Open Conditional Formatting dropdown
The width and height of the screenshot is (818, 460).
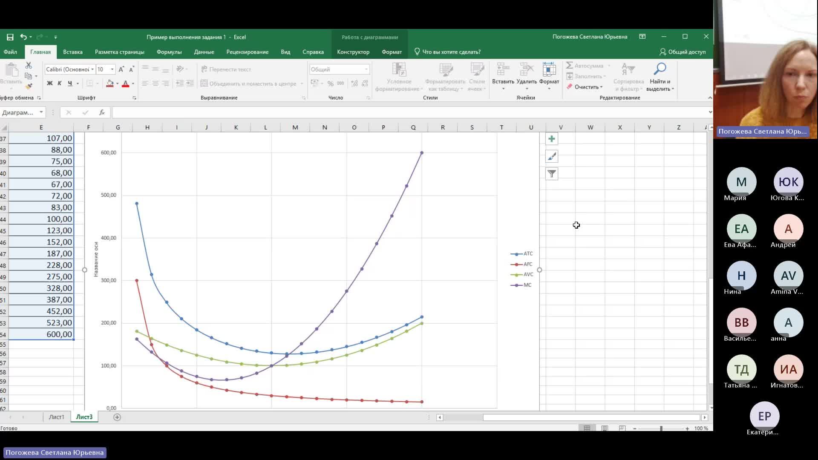399,77
